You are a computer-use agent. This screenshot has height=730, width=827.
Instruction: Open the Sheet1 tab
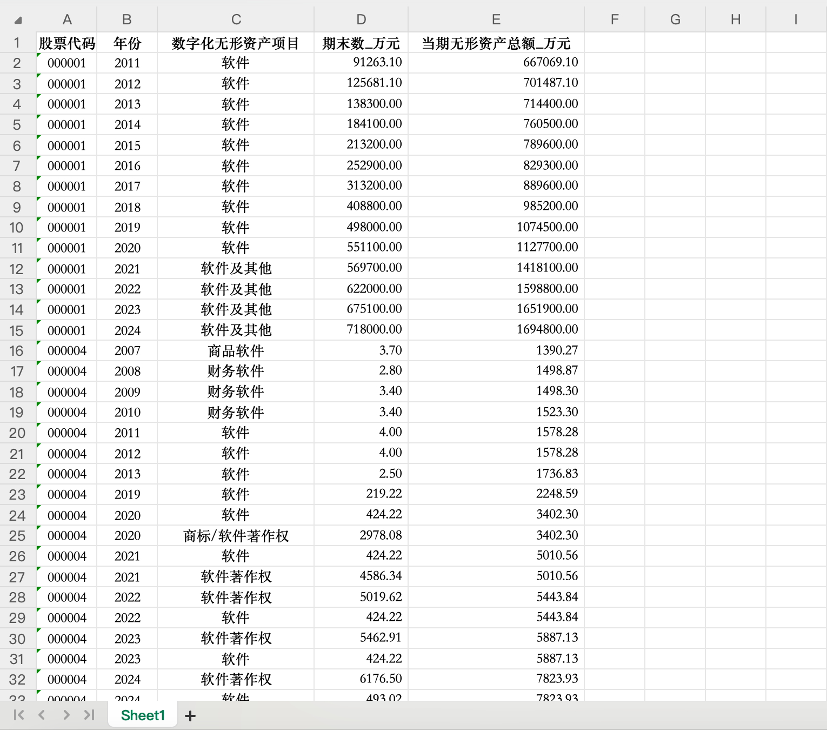(x=143, y=715)
